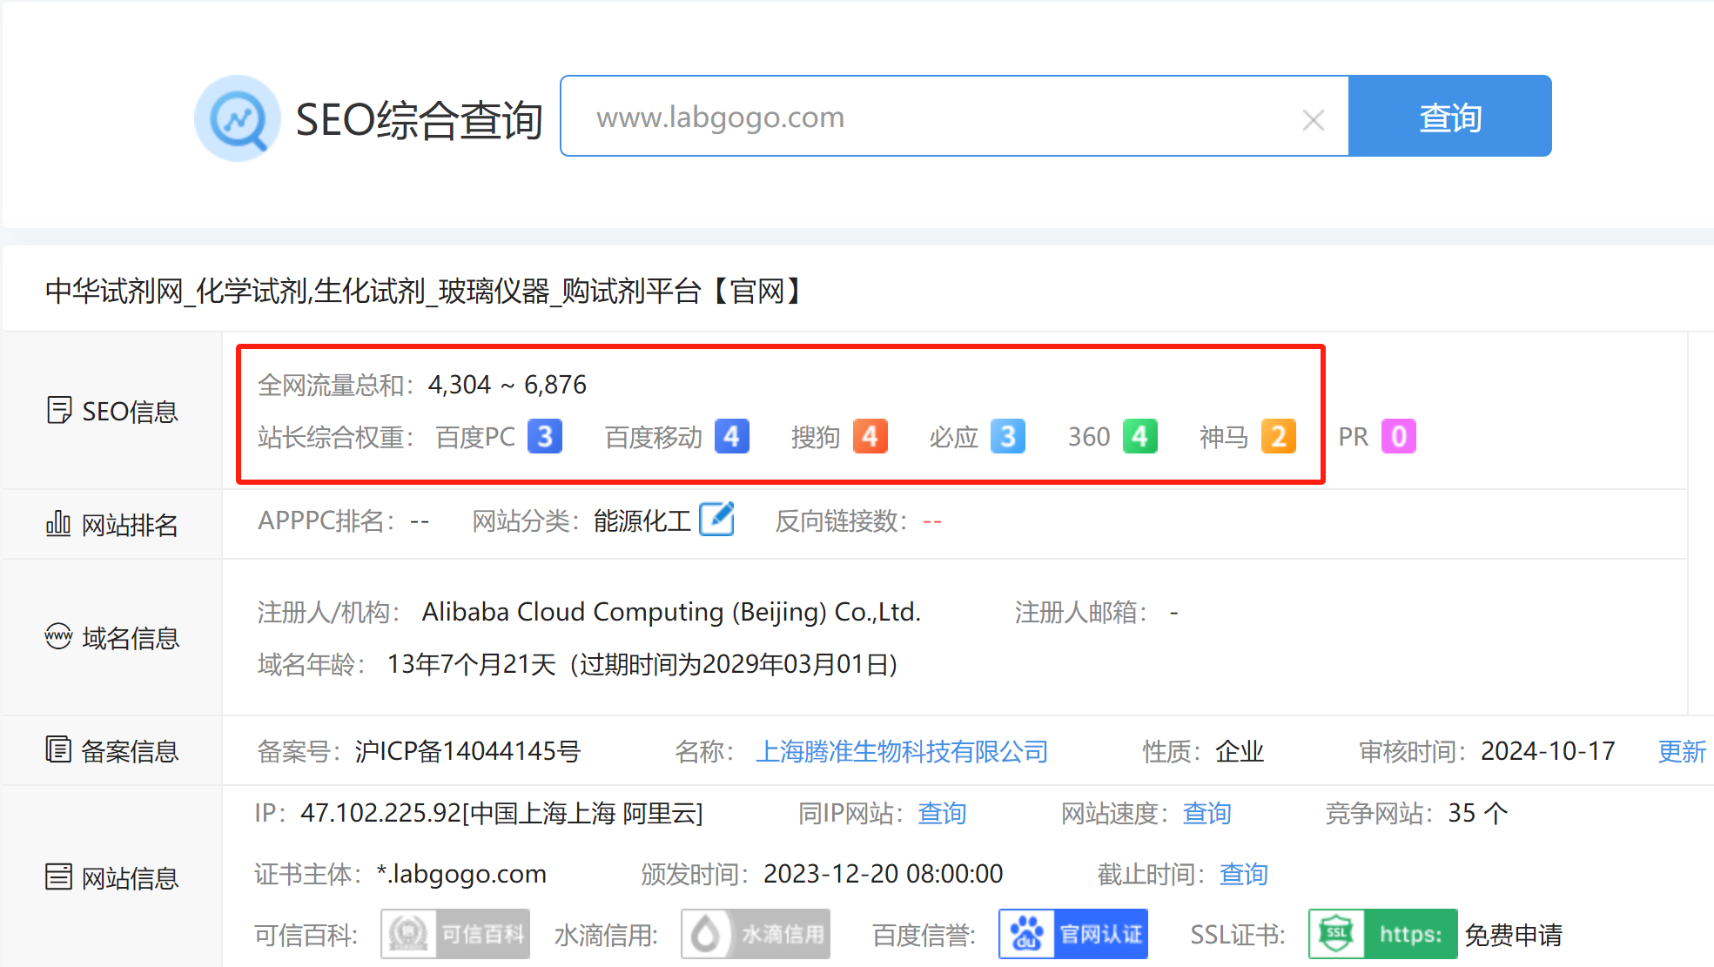Open the SEO信息 section icon
Screen dimensions: 1714x967
click(x=58, y=410)
